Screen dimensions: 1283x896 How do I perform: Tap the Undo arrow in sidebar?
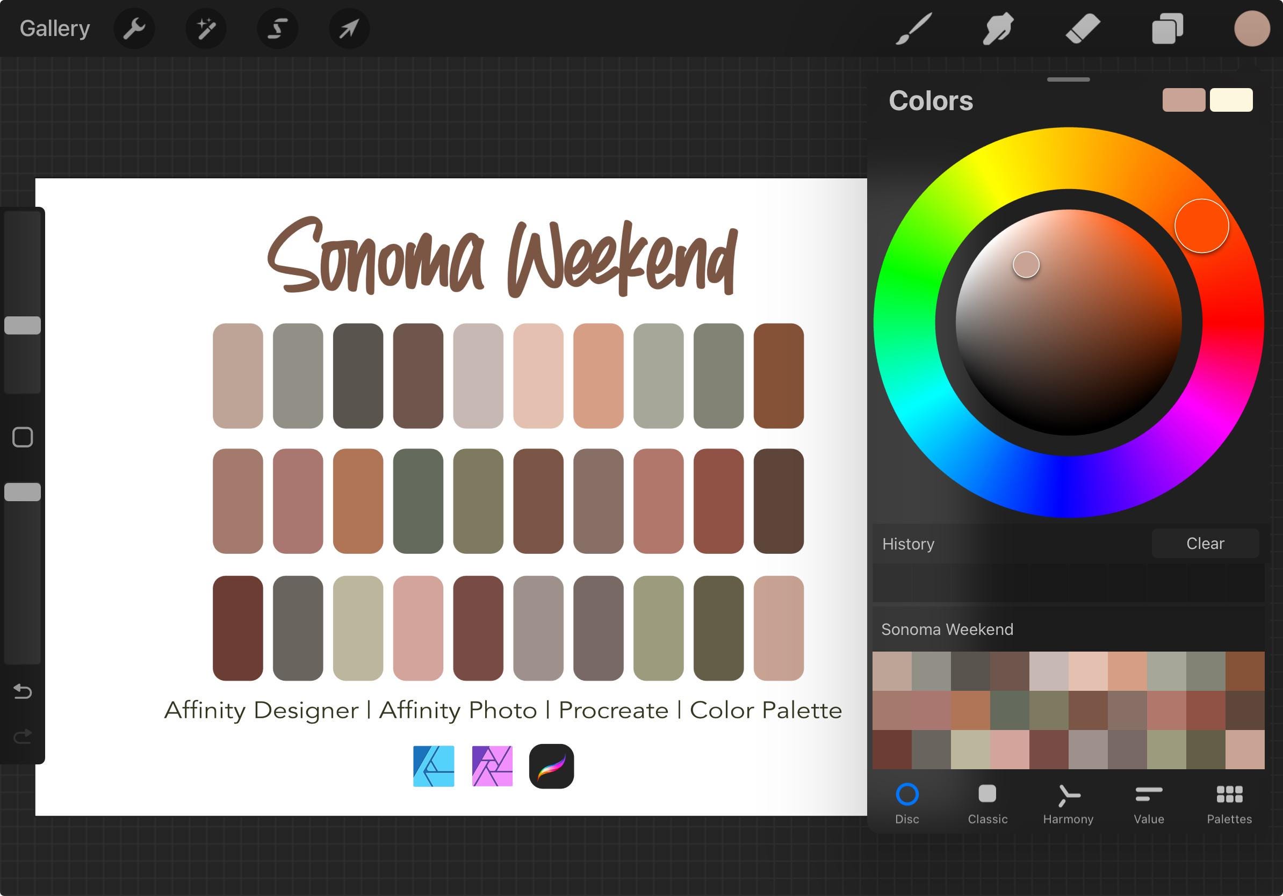click(x=23, y=691)
